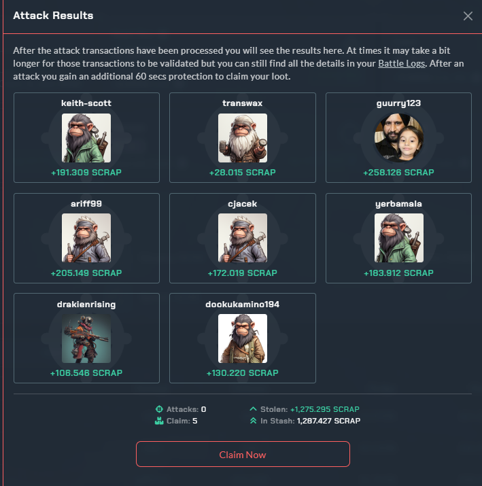
Task: Click the drakienrising username
Action: click(86, 305)
